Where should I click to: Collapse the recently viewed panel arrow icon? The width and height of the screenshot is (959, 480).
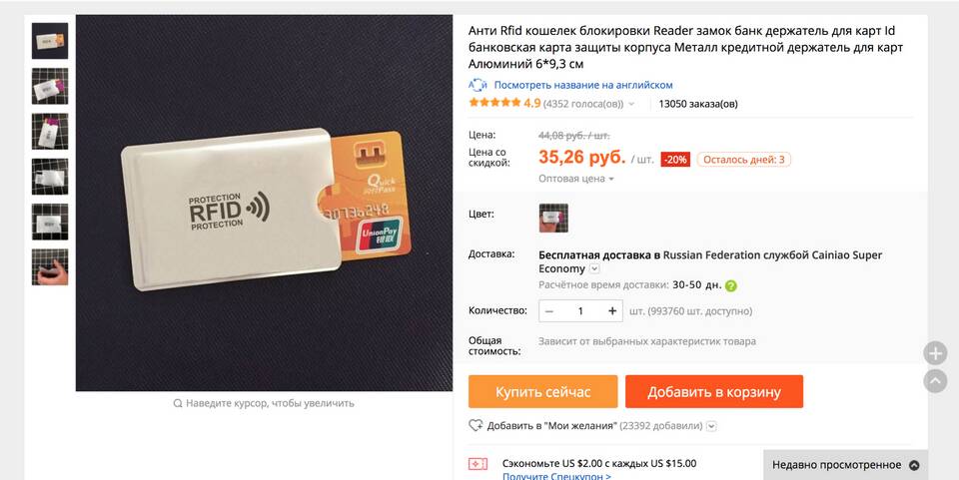(x=914, y=465)
